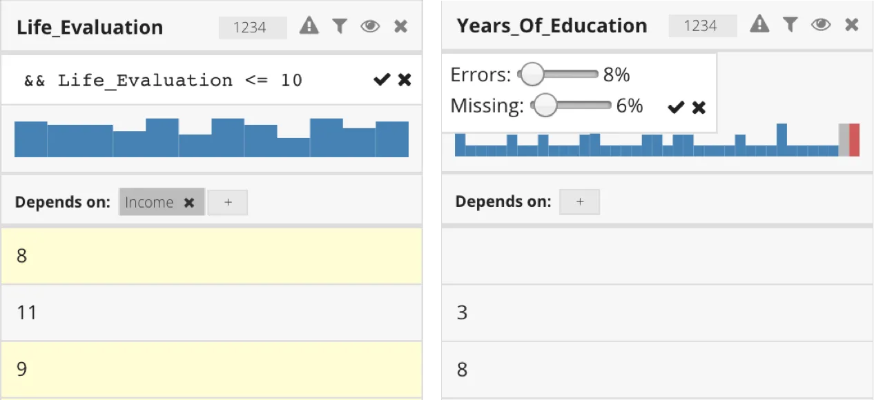Viewport: 874px width, 400px height.
Task: Open filter for Life_Evaluation column
Action: 339,26
